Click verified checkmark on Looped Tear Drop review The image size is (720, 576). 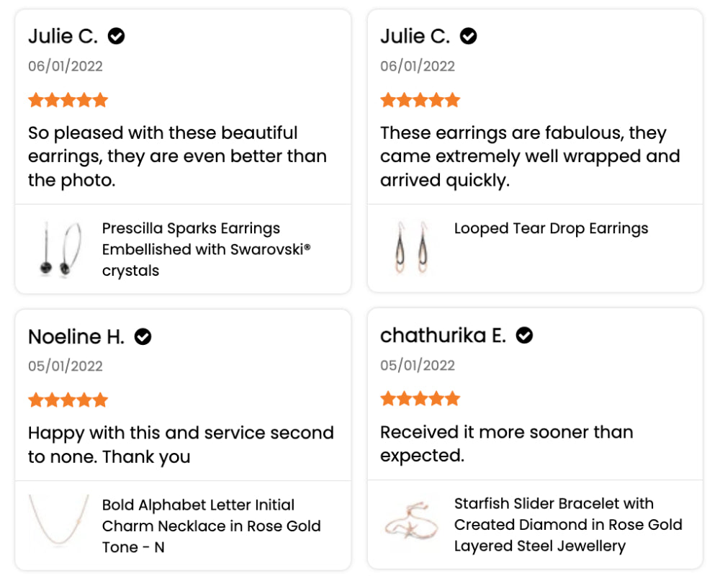pos(469,36)
